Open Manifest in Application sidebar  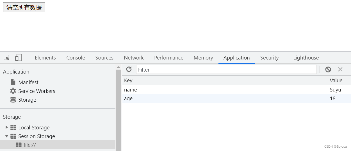click(28, 82)
